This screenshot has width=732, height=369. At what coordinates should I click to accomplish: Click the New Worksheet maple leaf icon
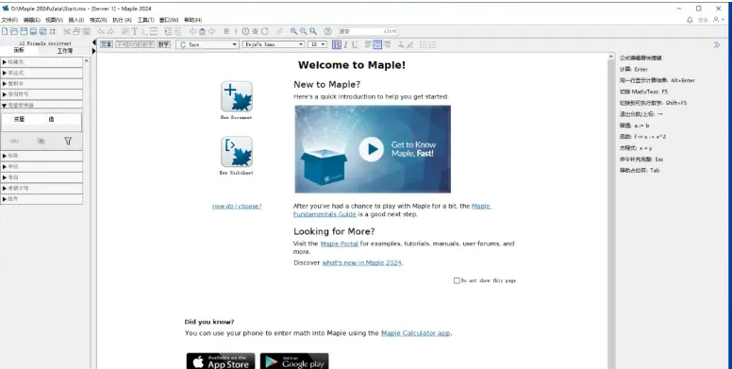237,151
